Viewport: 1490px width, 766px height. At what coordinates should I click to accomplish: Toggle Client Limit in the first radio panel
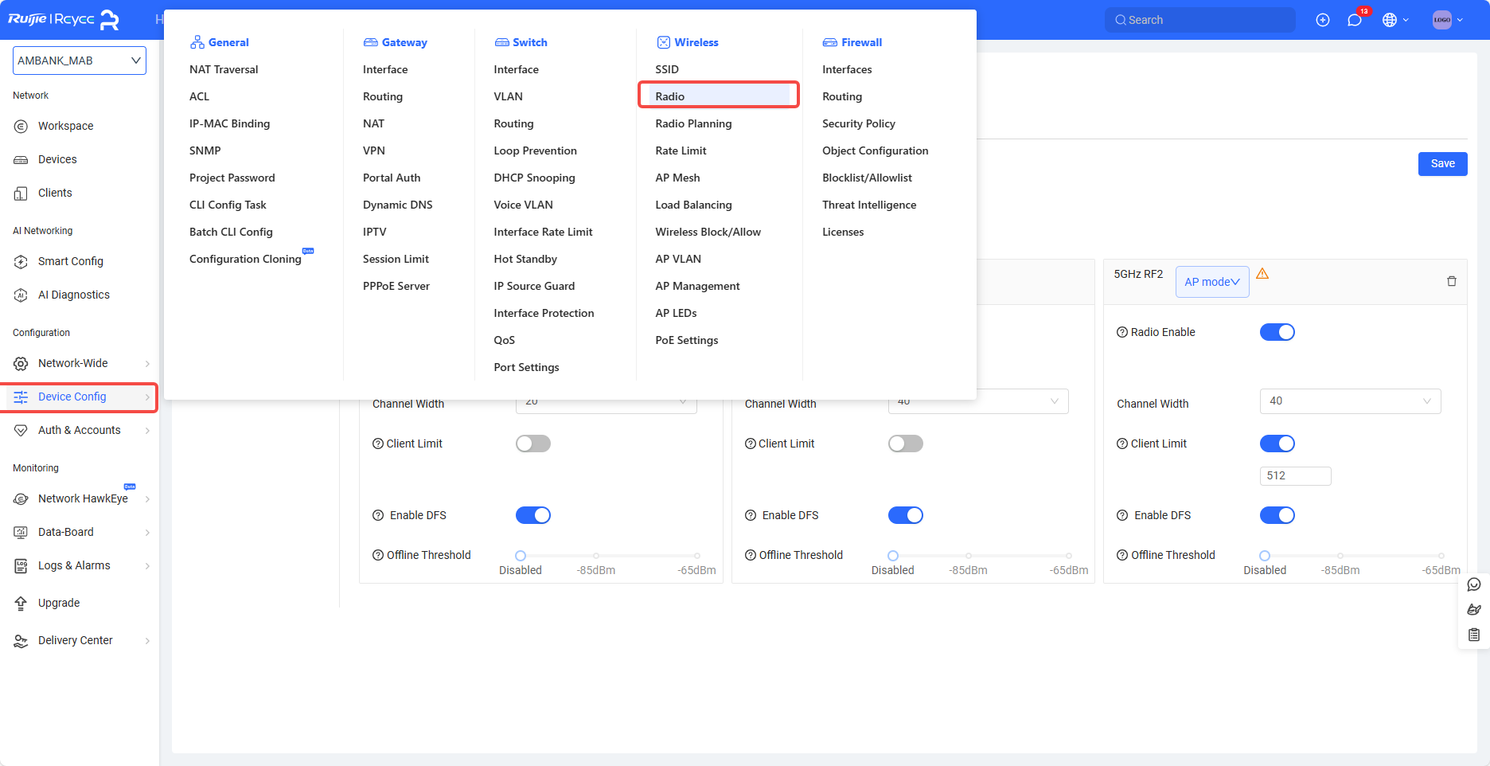(533, 444)
